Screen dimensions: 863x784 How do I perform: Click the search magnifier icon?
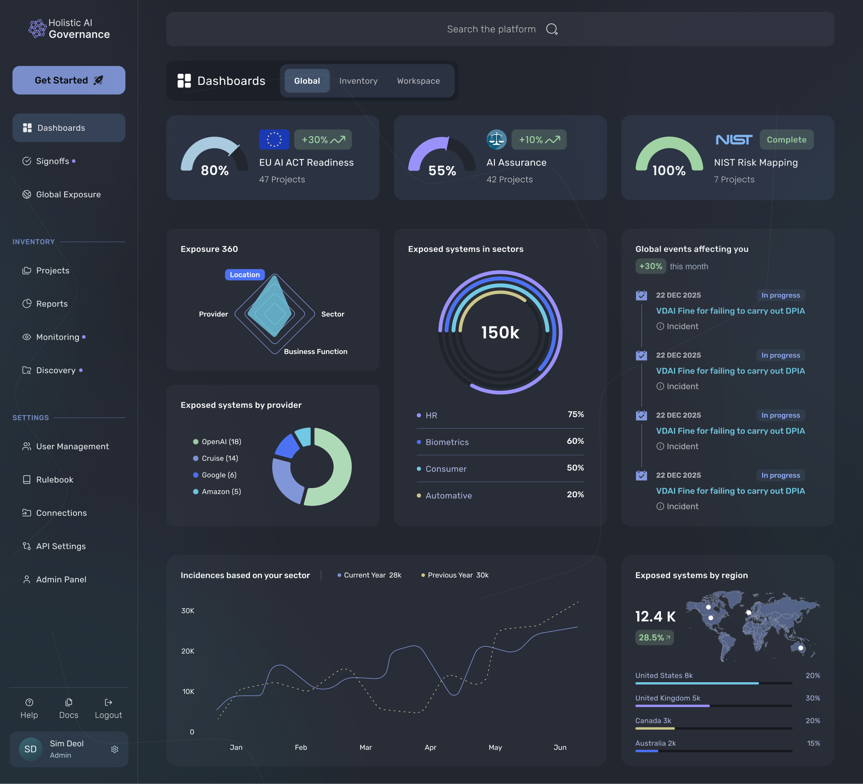coord(552,29)
